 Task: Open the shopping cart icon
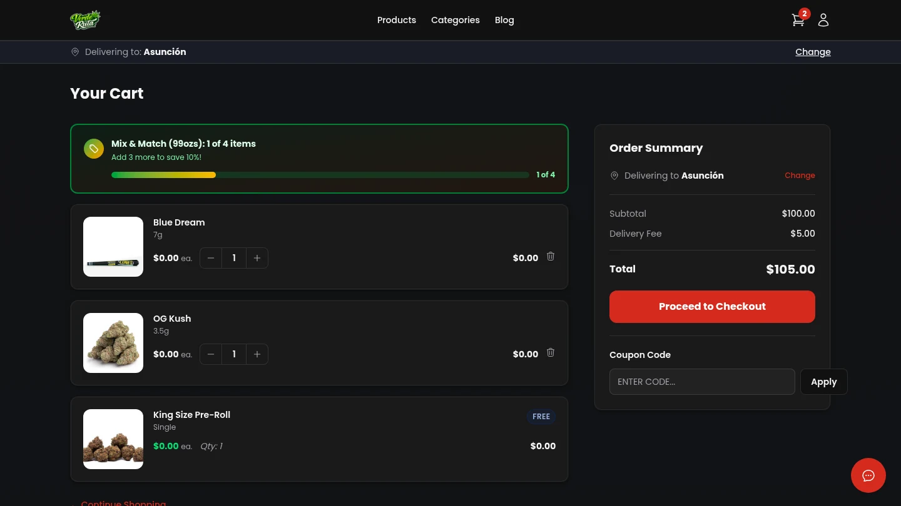click(798, 20)
